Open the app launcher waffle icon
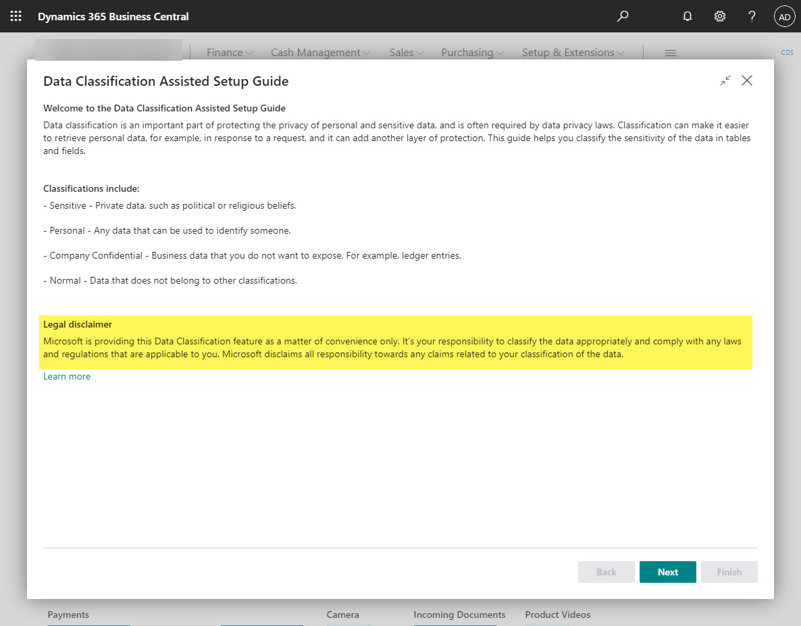The height and width of the screenshot is (626, 801). point(16,16)
